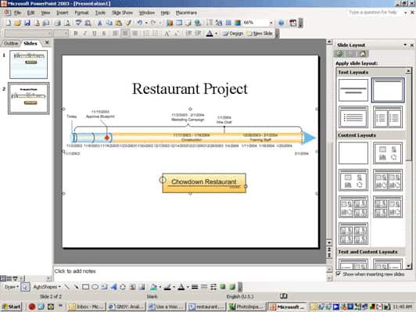This screenshot has width=416, height=312.
Task: Click Fill Color paint bucket swatch
Action: [153, 287]
